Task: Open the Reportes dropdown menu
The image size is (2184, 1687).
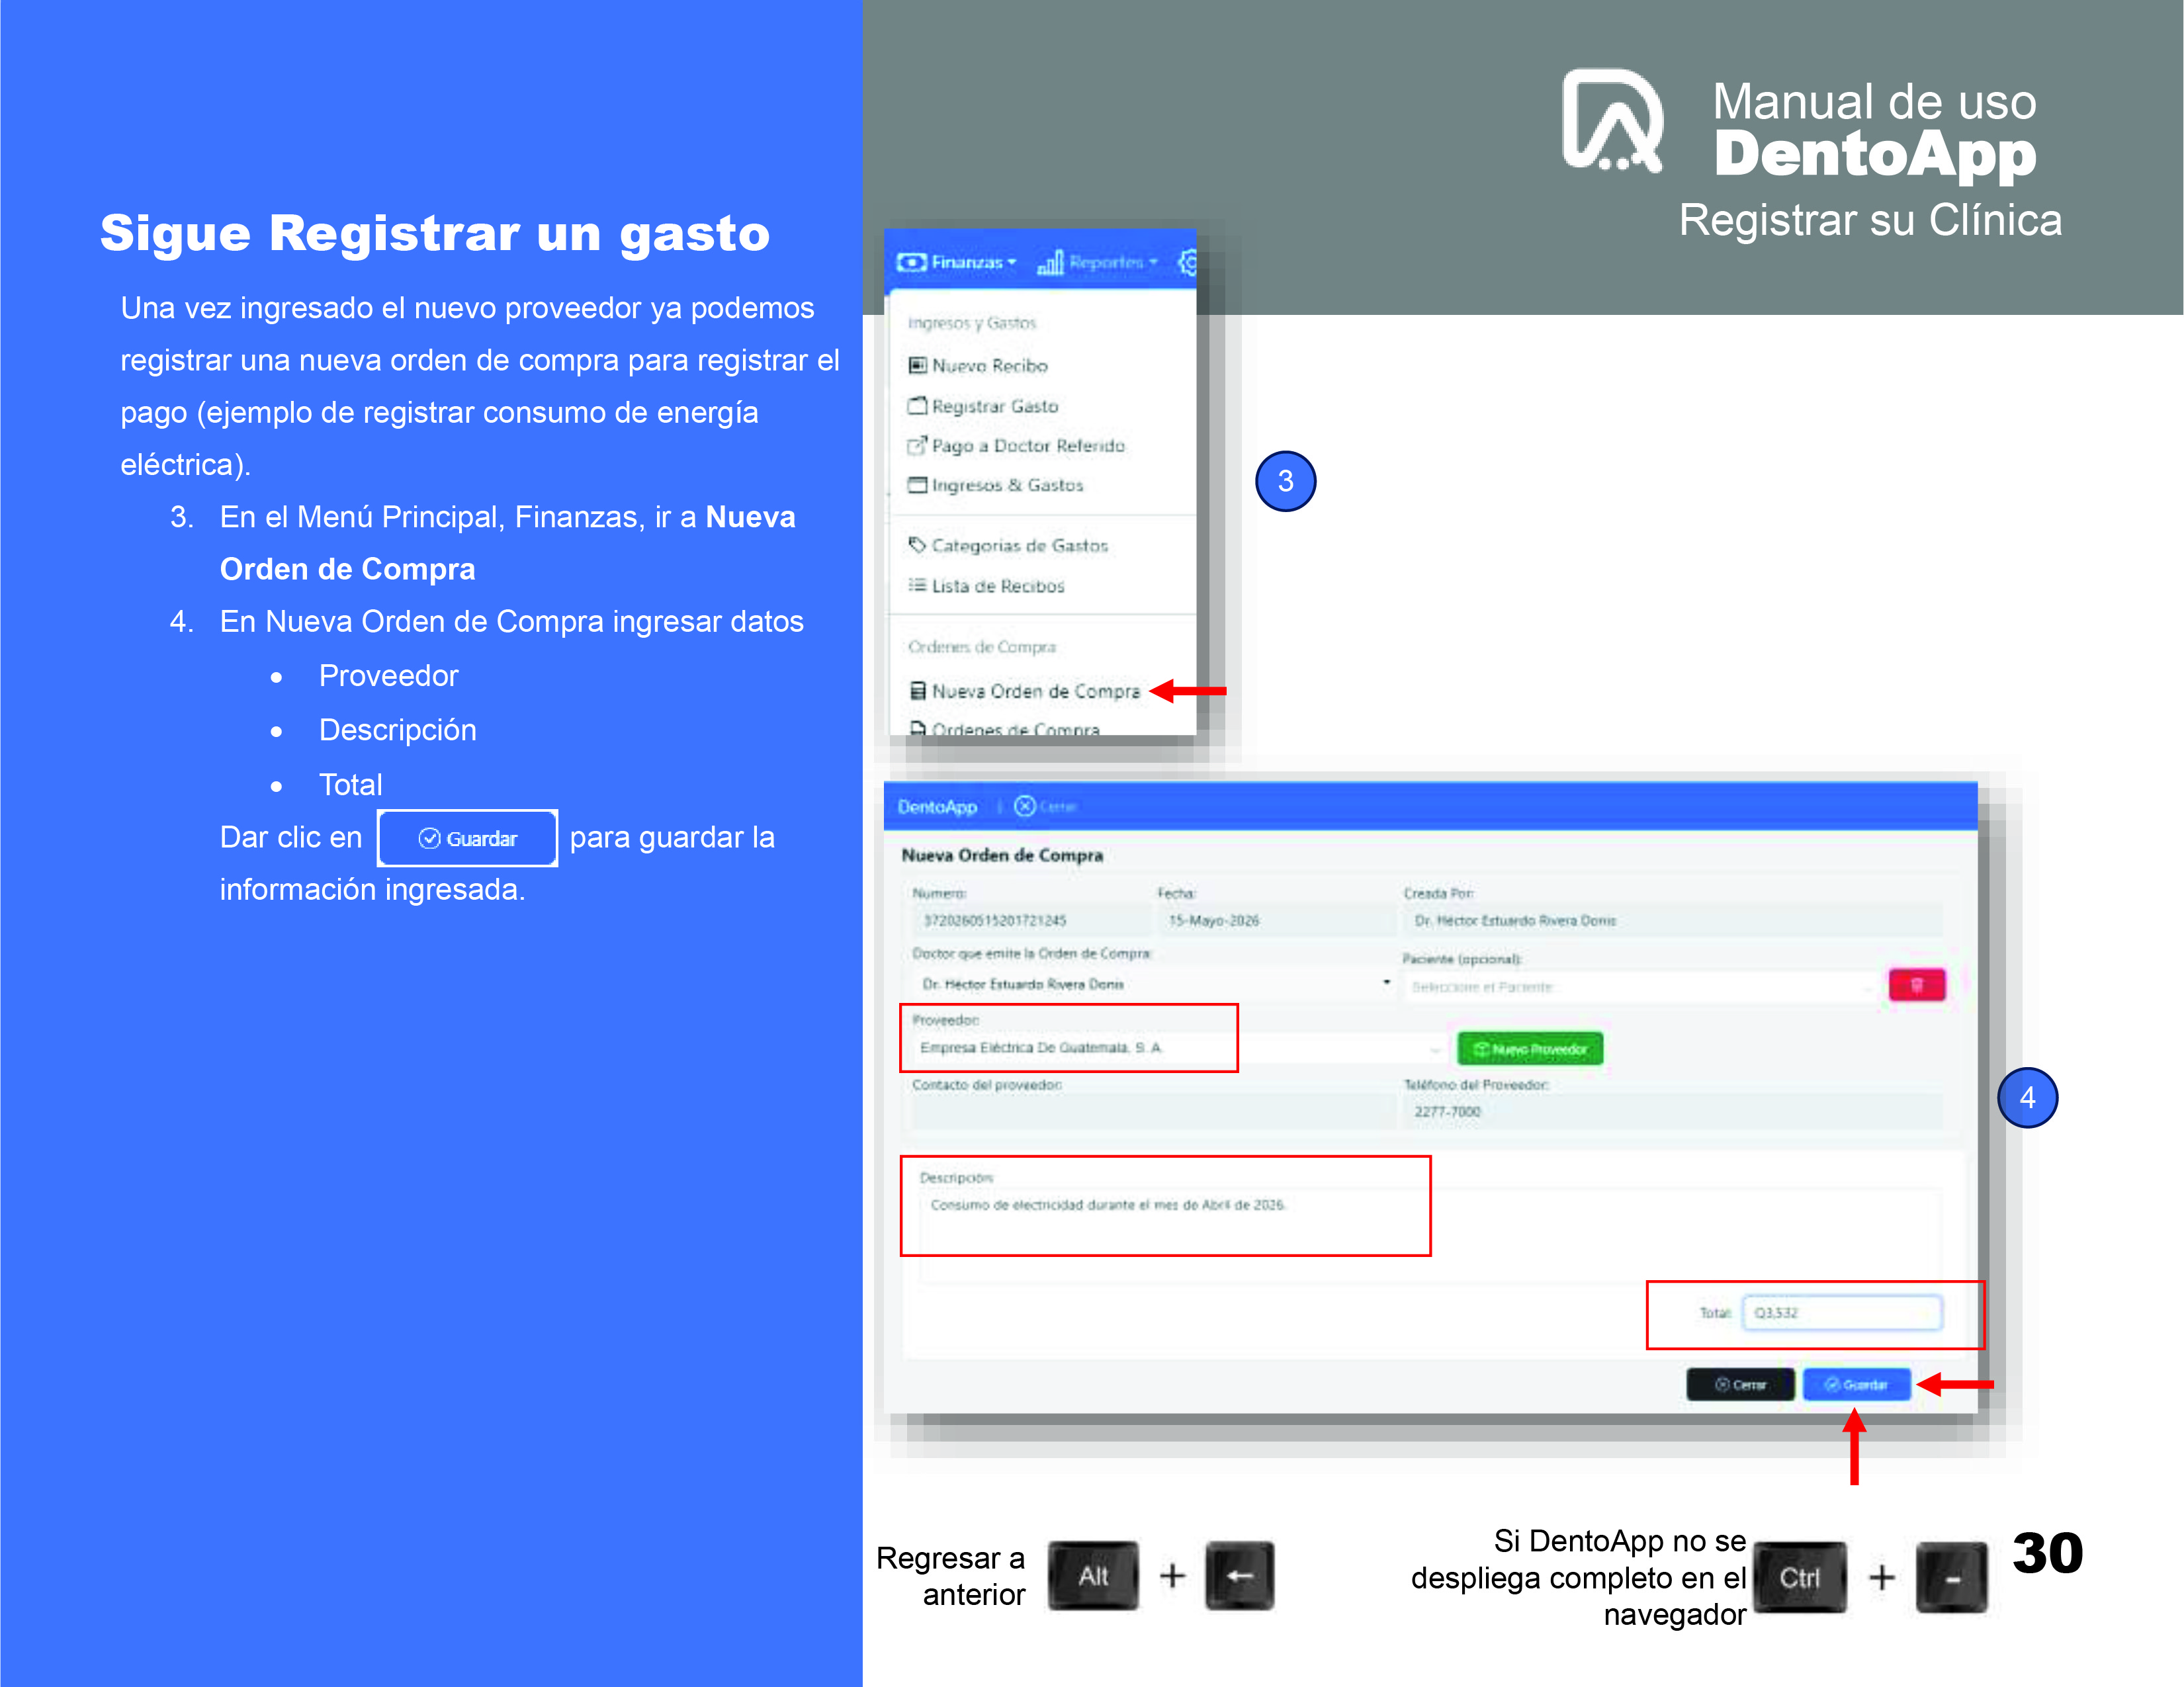Action: (x=1097, y=262)
